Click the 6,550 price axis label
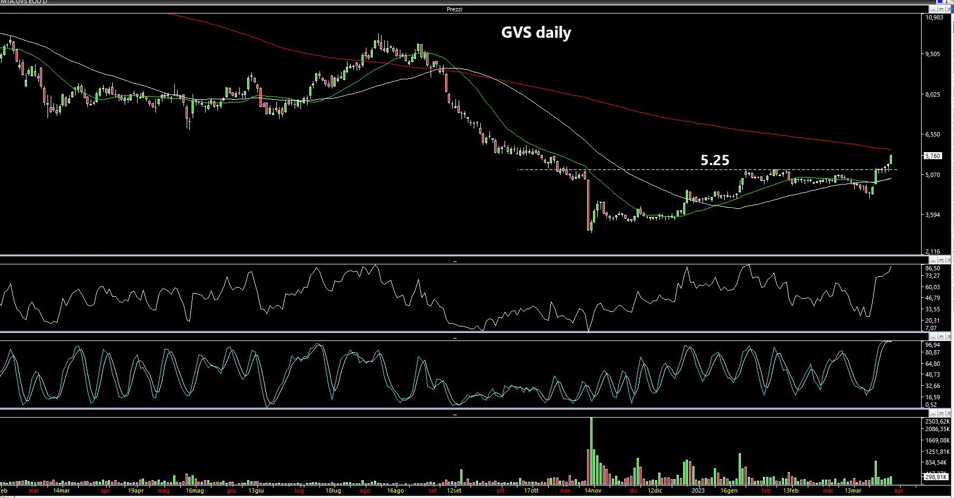Viewport: 954px width, 498px height. 933,134
